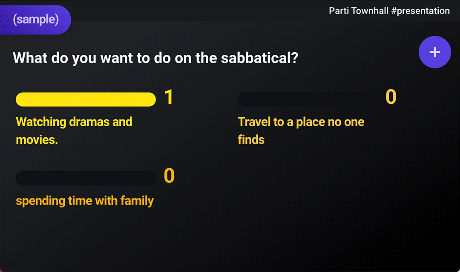Click the purple plus add button
The width and height of the screenshot is (460, 272).
[434, 52]
